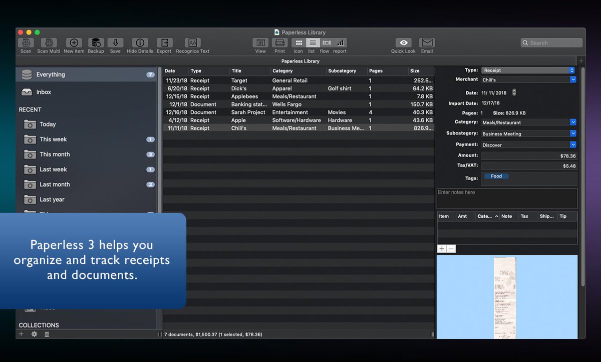
Task: Toggle Hide Details info icon
Action: pos(140,43)
